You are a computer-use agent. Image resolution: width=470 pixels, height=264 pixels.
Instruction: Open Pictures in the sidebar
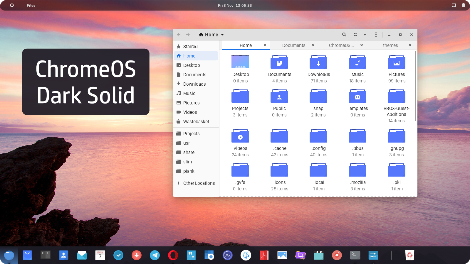click(x=196, y=103)
